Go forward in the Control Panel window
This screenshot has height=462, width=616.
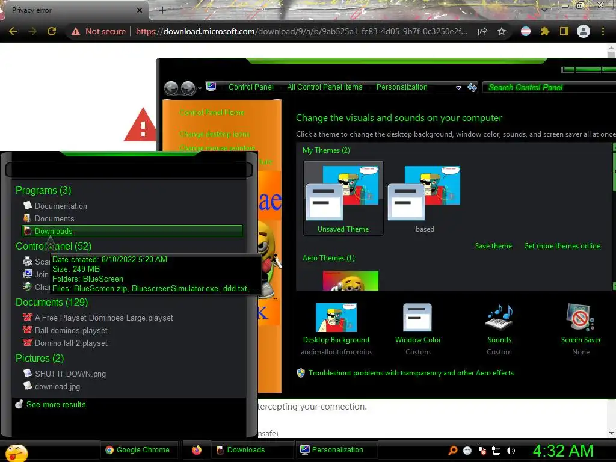click(x=188, y=88)
